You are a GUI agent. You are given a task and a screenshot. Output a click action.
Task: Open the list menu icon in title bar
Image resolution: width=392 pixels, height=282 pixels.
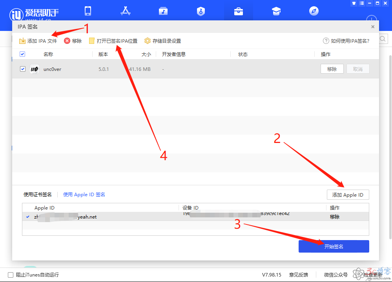click(x=362, y=3)
